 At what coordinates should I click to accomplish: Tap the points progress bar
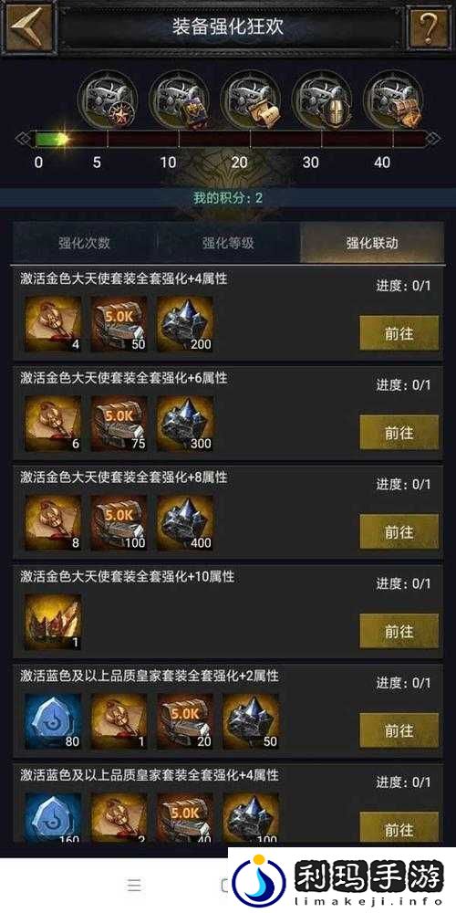[228, 139]
